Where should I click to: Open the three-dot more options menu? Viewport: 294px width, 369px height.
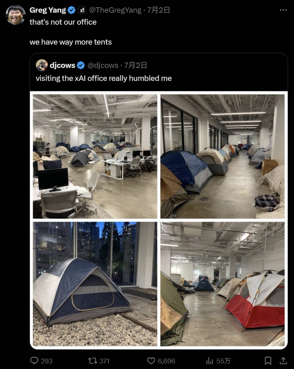pyautogui.click(x=283, y=10)
